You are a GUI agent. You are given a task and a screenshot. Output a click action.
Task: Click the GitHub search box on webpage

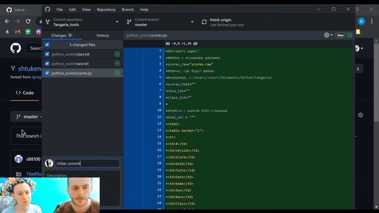point(34,48)
